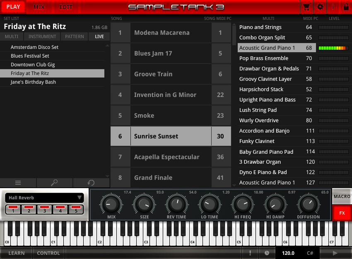Select song Blues Jam 17
Image resolution: width=352 pixels, height=259 pixels.
tap(171, 53)
